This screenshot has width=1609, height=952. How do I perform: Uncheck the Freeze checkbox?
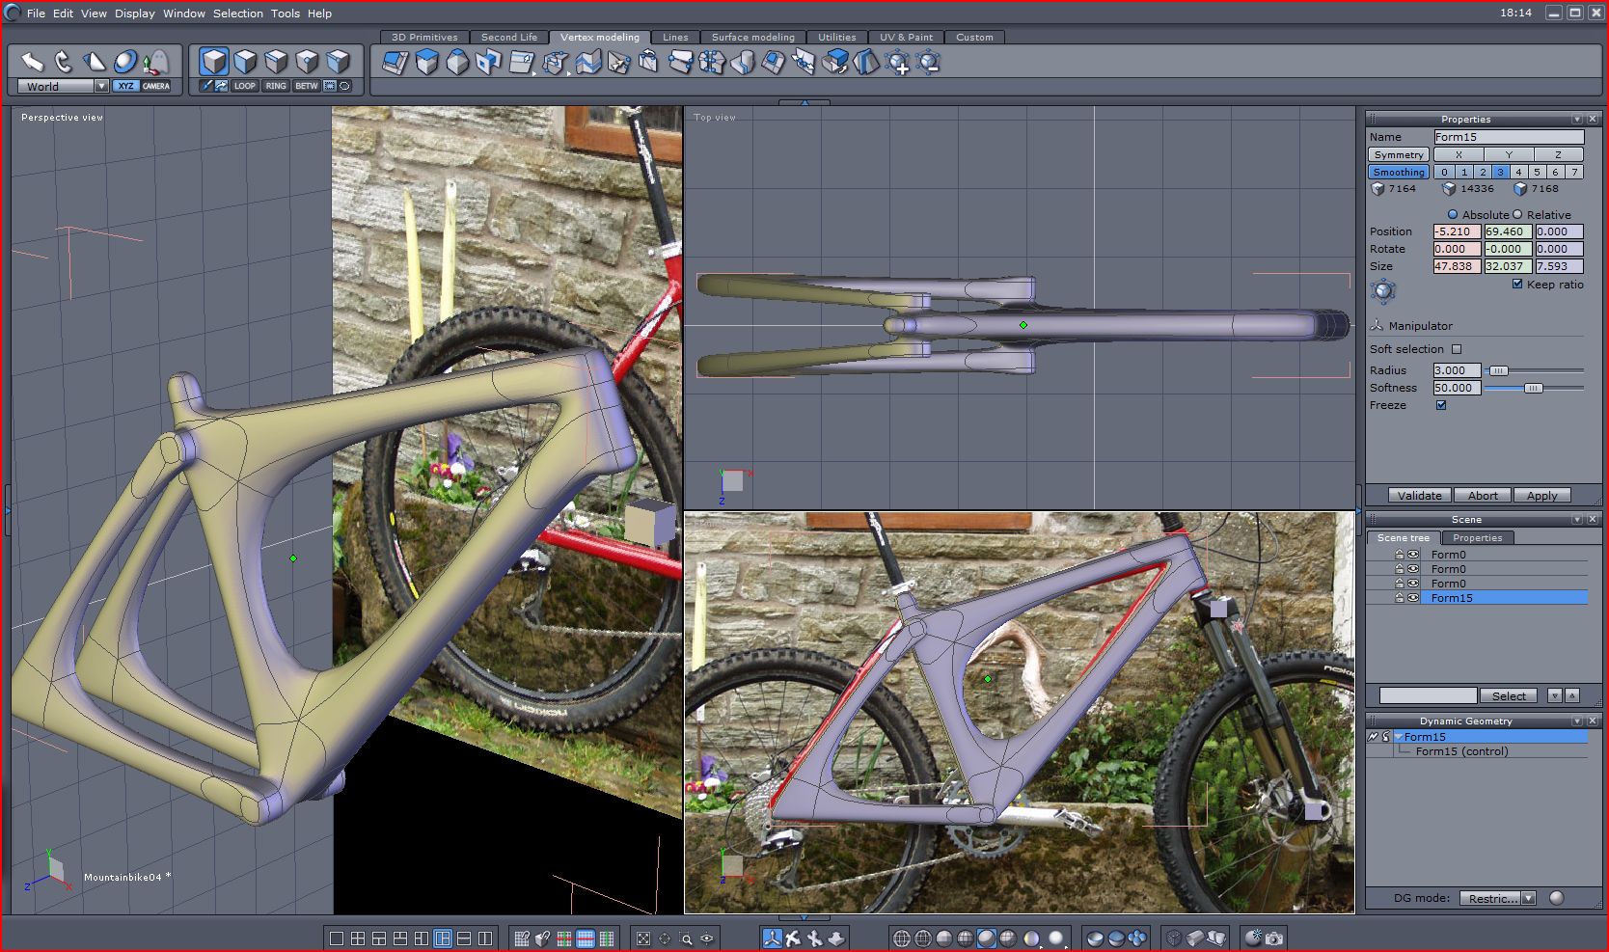tap(1441, 405)
